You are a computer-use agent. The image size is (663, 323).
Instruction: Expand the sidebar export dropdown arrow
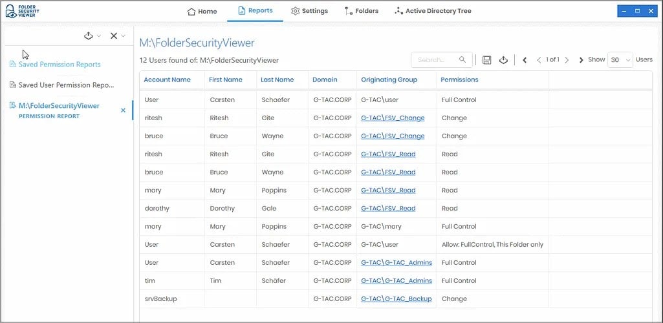coord(99,36)
